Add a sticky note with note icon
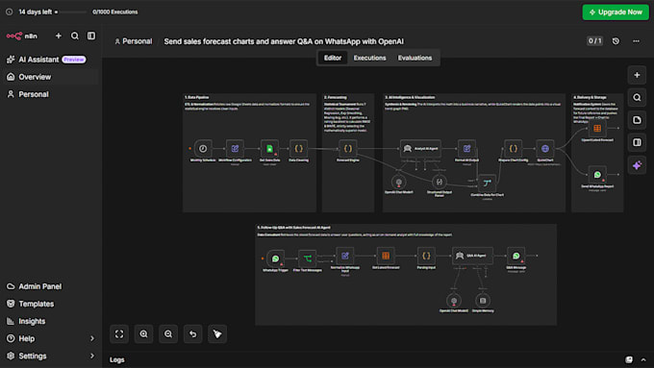The image size is (654, 368). (x=637, y=120)
